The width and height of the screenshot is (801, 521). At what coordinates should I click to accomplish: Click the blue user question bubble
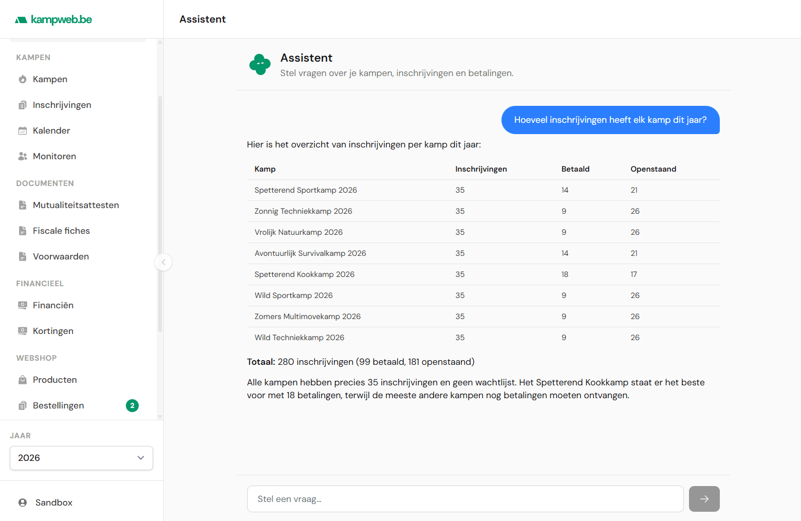610,120
